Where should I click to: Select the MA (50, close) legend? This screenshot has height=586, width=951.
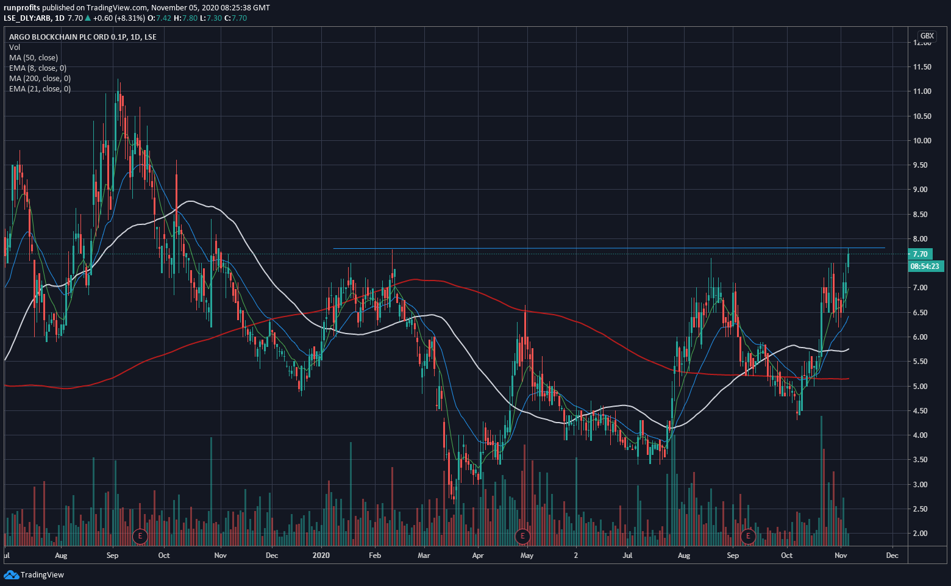pyautogui.click(x=34, y=58)
